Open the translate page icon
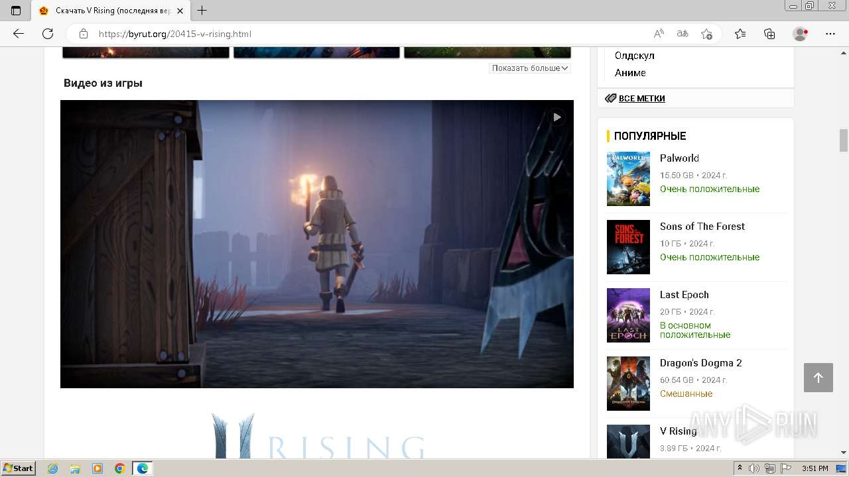849x477 pixels. click(683, 34)
